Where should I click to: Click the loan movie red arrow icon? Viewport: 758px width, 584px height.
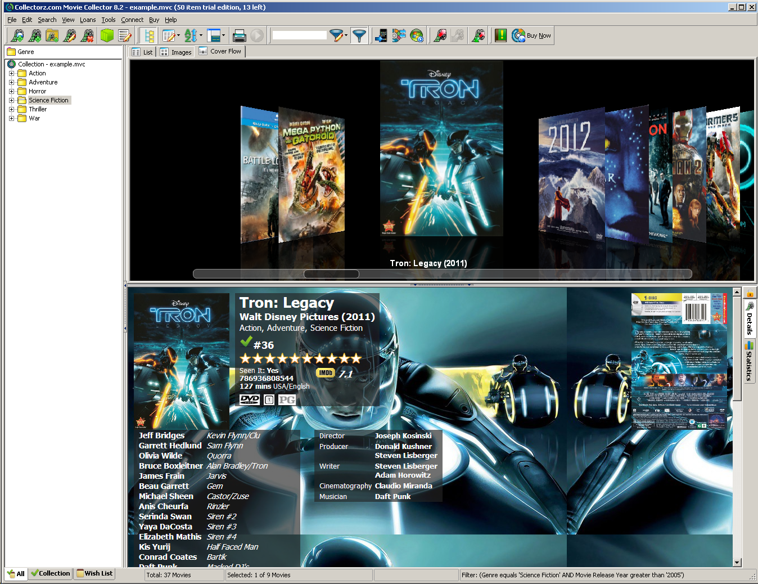click(440, 35)
